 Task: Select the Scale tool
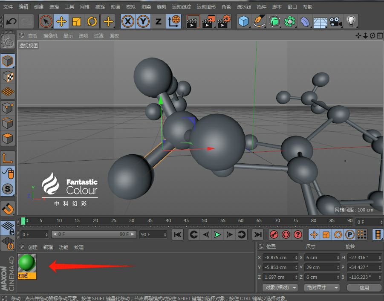click(77, 21)
